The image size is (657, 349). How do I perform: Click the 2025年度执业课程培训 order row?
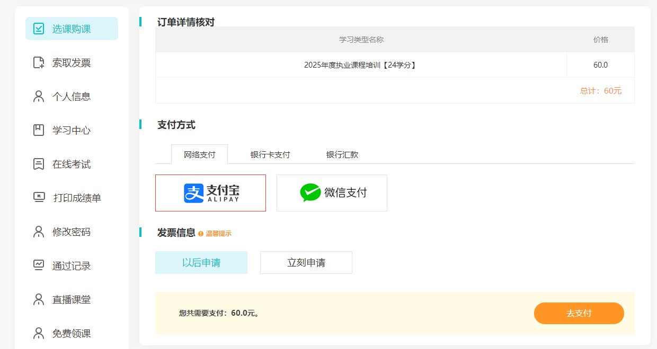click(x=360, y=65)
